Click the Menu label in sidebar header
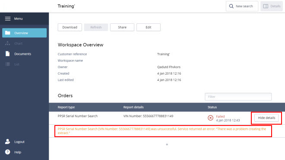Screen dimensions: 285x160 (x=19, y=19)
